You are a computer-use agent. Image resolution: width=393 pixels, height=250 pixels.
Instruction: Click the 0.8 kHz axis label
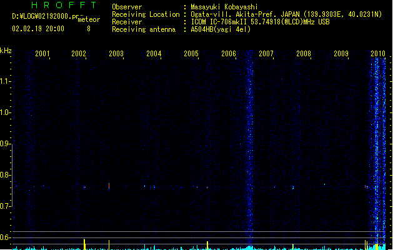pos(5,175)
